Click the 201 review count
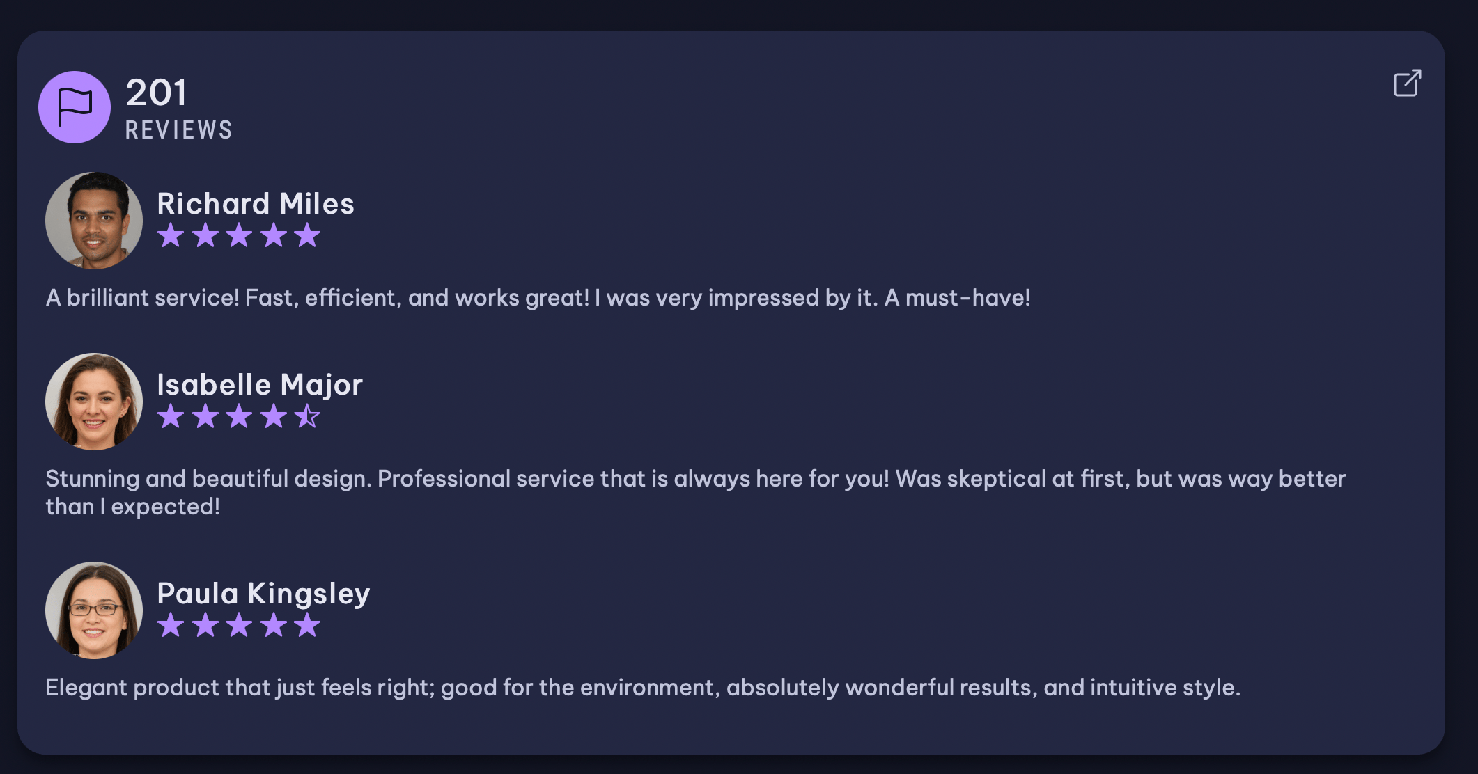 pyautogui.click(x=157, y=93)
